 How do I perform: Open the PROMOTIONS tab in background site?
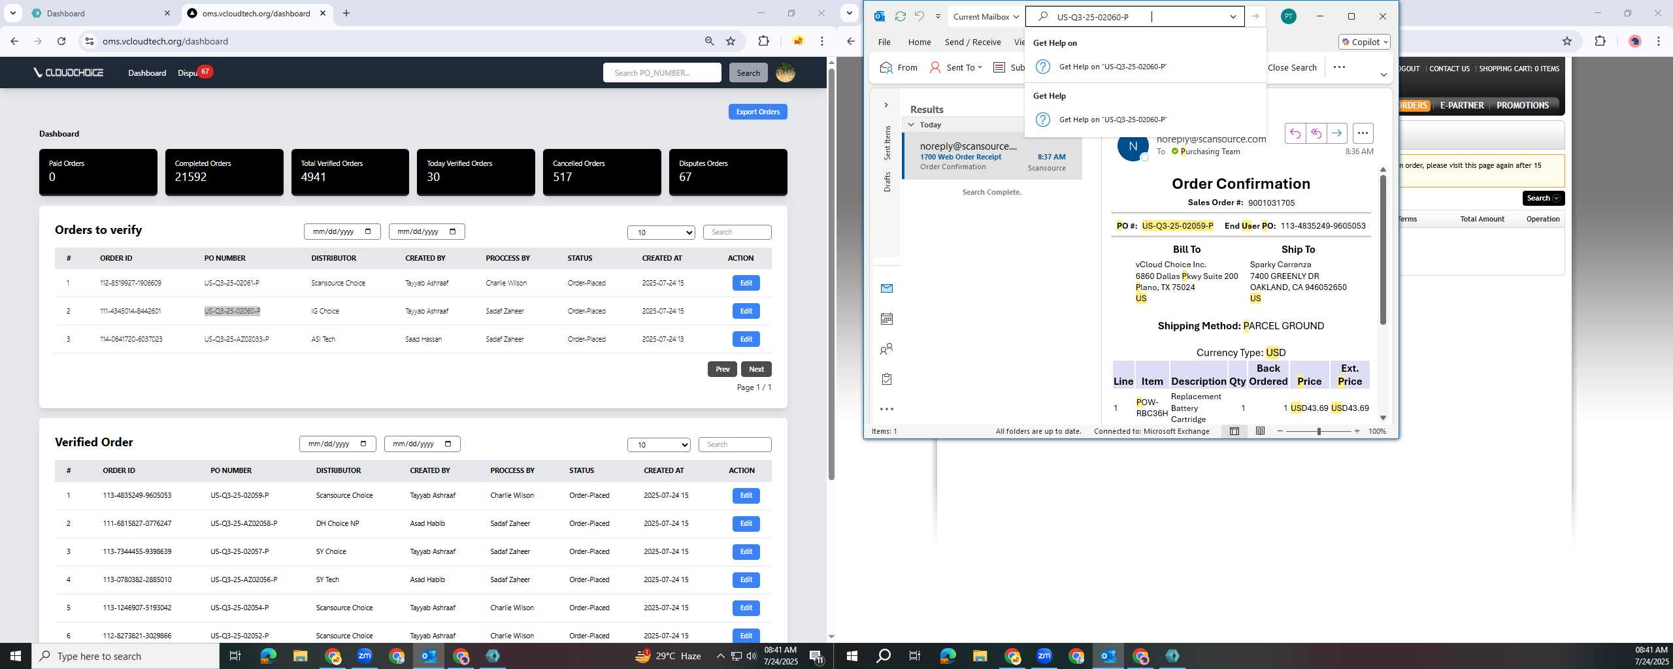1522,105
